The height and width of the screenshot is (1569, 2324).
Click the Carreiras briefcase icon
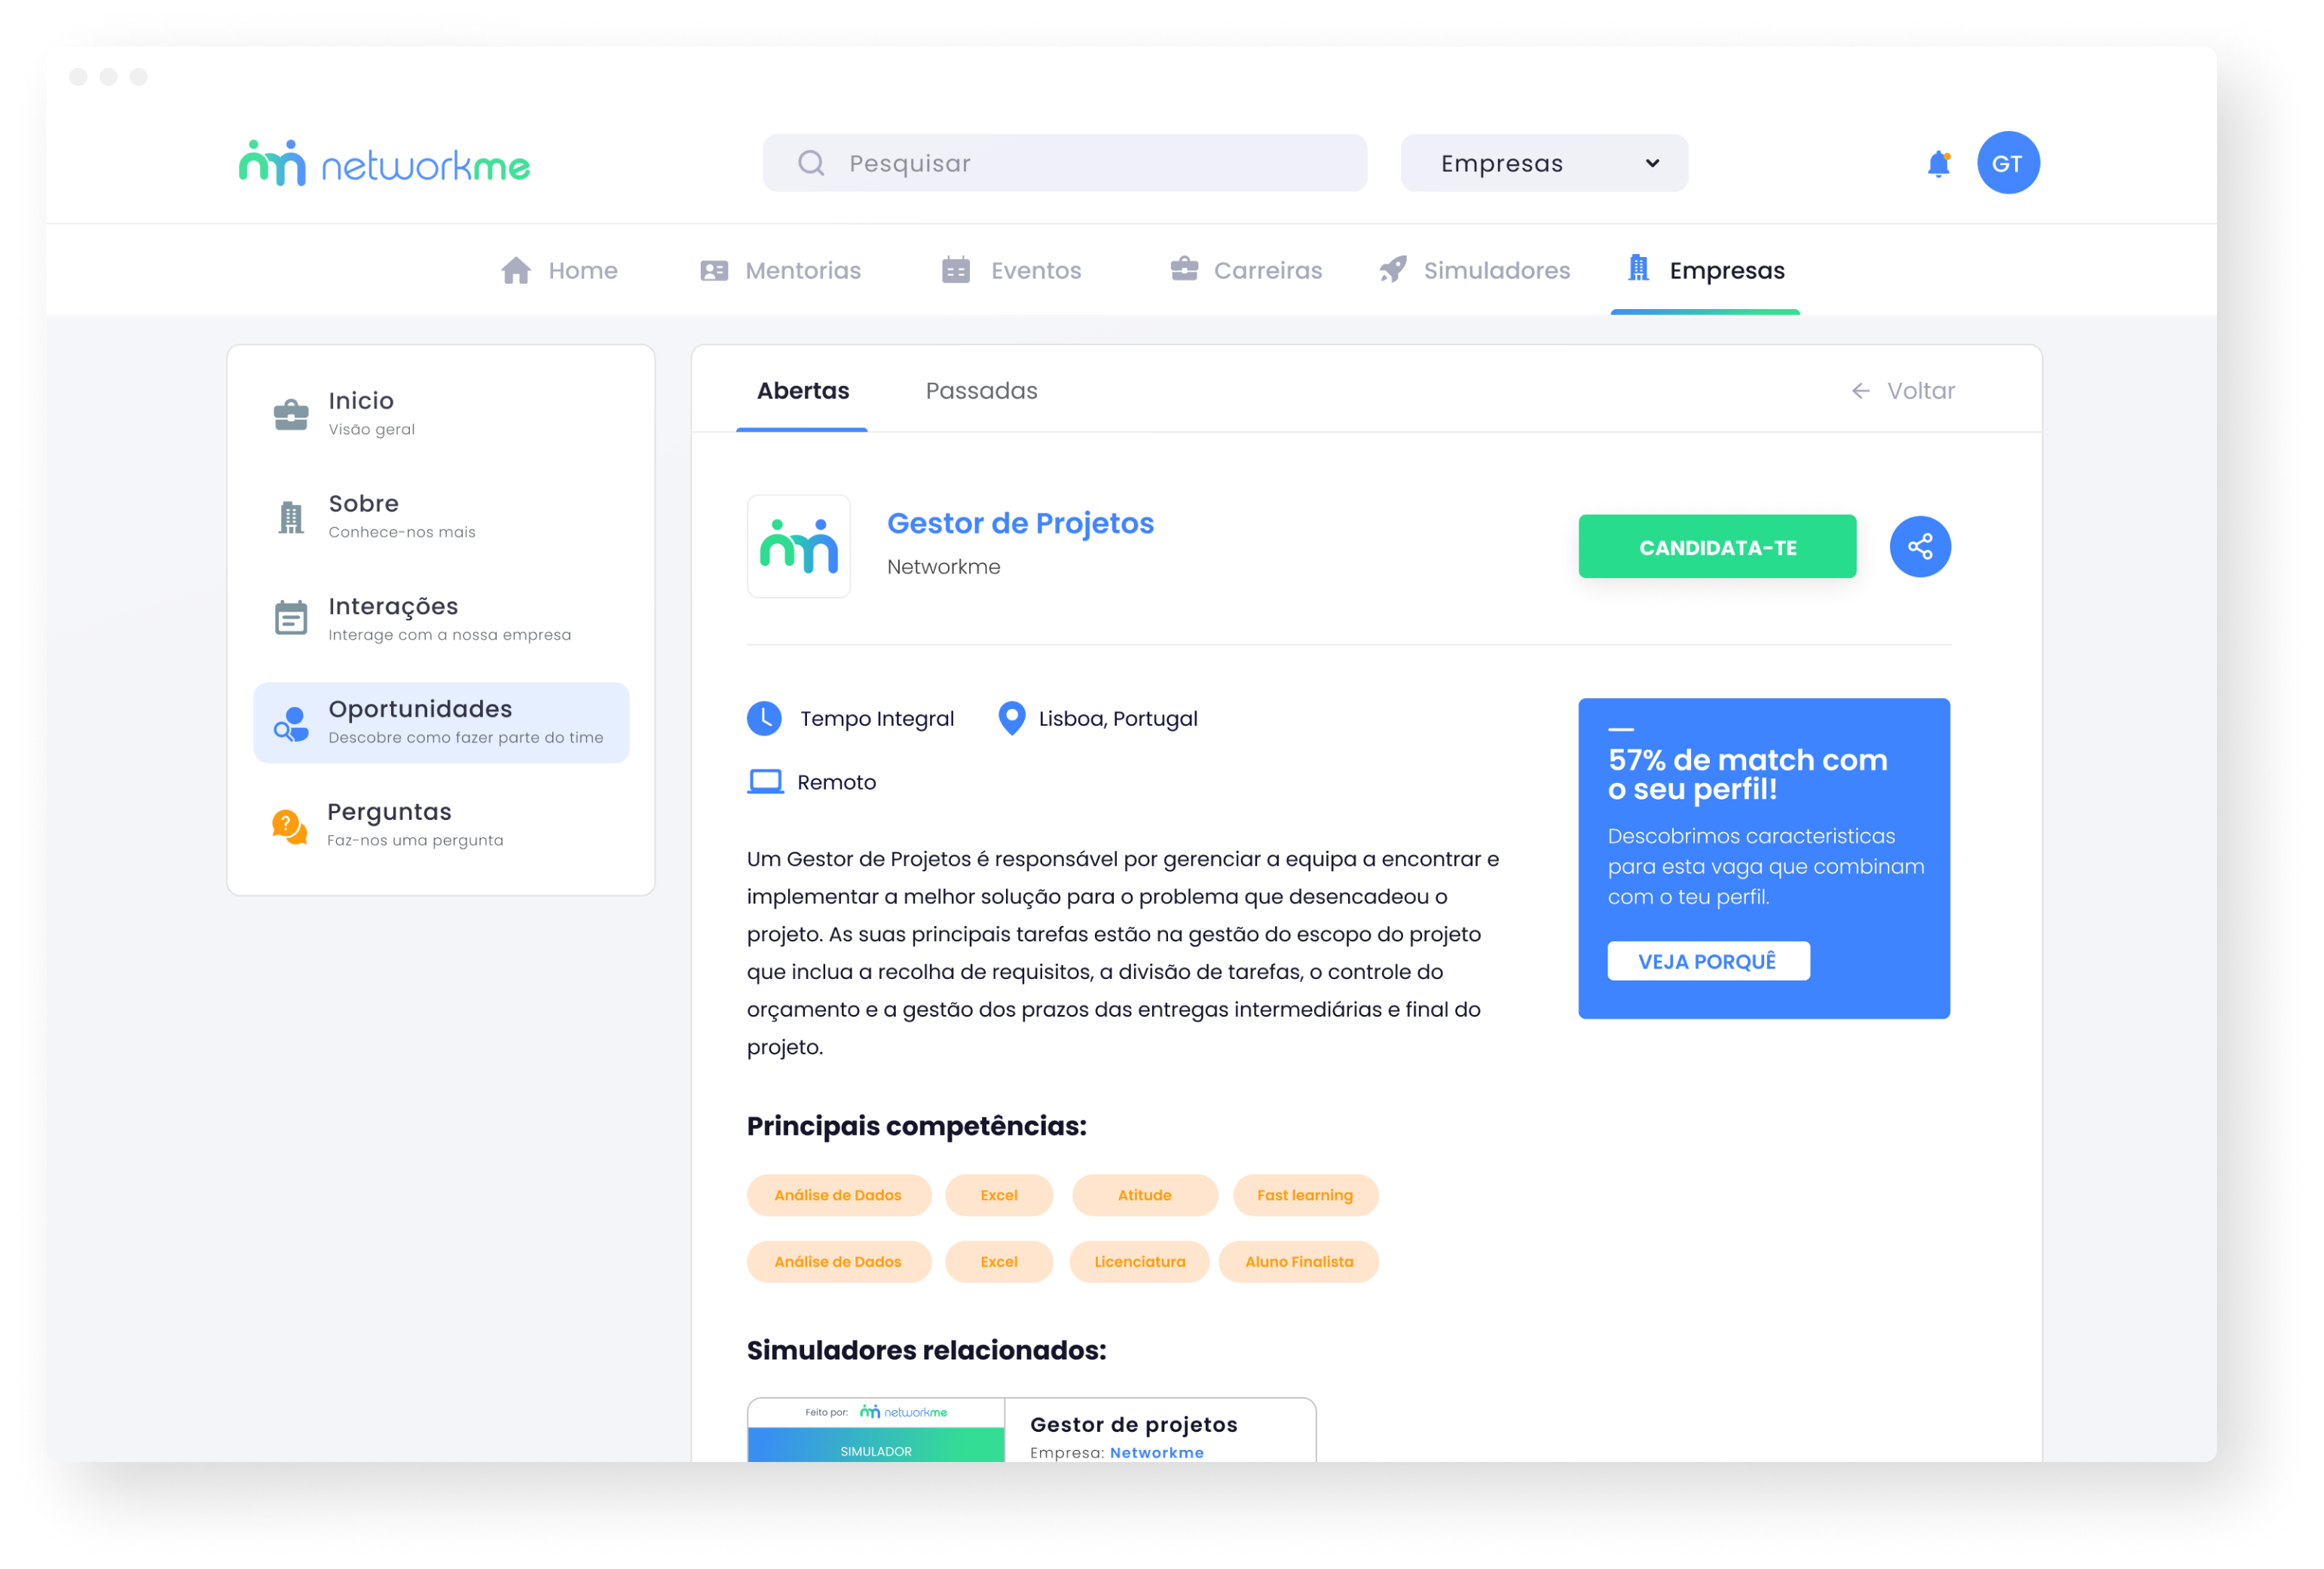(x=1184, y=269)
